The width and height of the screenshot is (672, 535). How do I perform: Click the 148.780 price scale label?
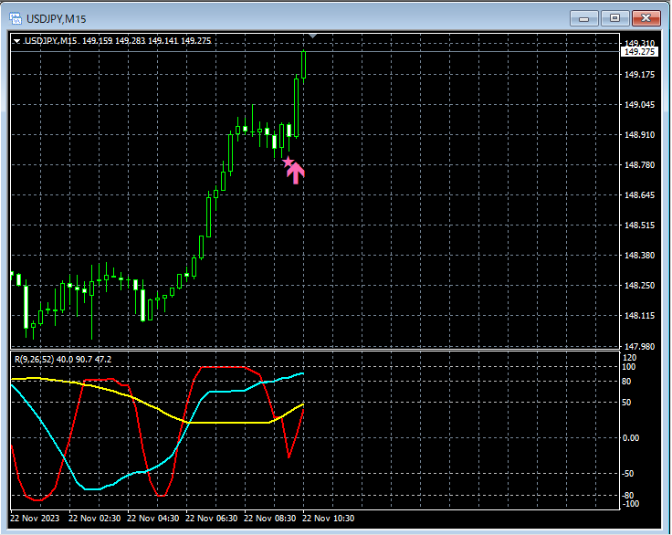tap(639, 164)
